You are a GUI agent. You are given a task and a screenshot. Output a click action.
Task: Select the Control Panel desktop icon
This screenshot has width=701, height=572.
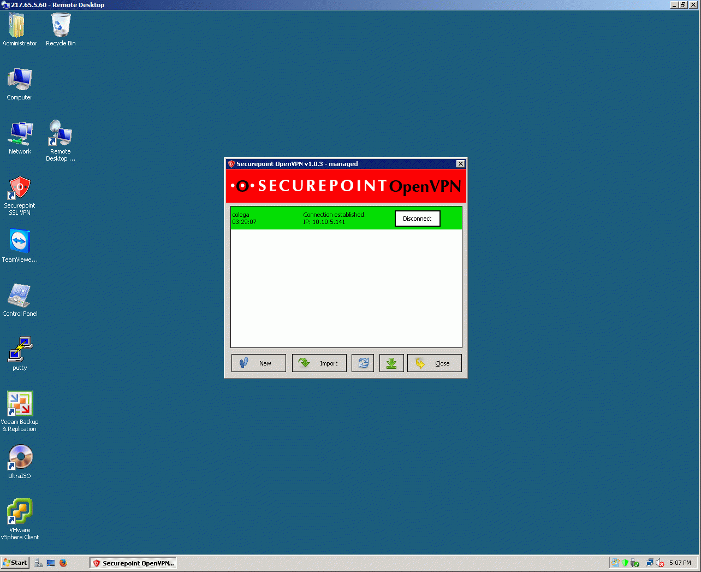[x=20, y=299]
